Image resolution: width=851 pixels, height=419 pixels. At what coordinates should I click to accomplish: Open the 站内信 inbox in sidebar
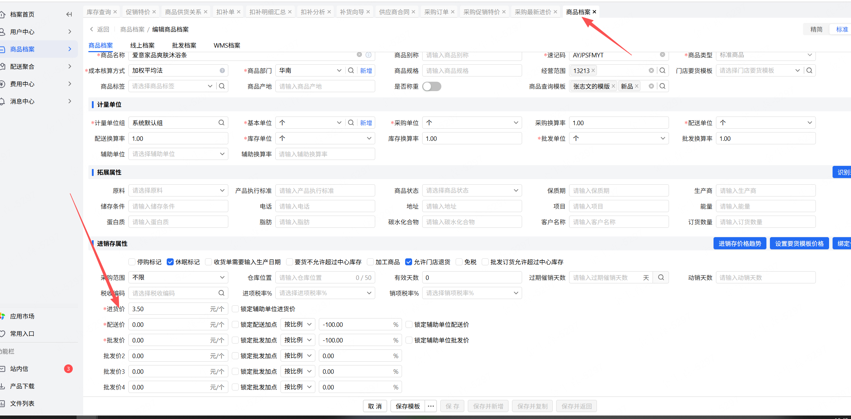(x=19, y=369)
